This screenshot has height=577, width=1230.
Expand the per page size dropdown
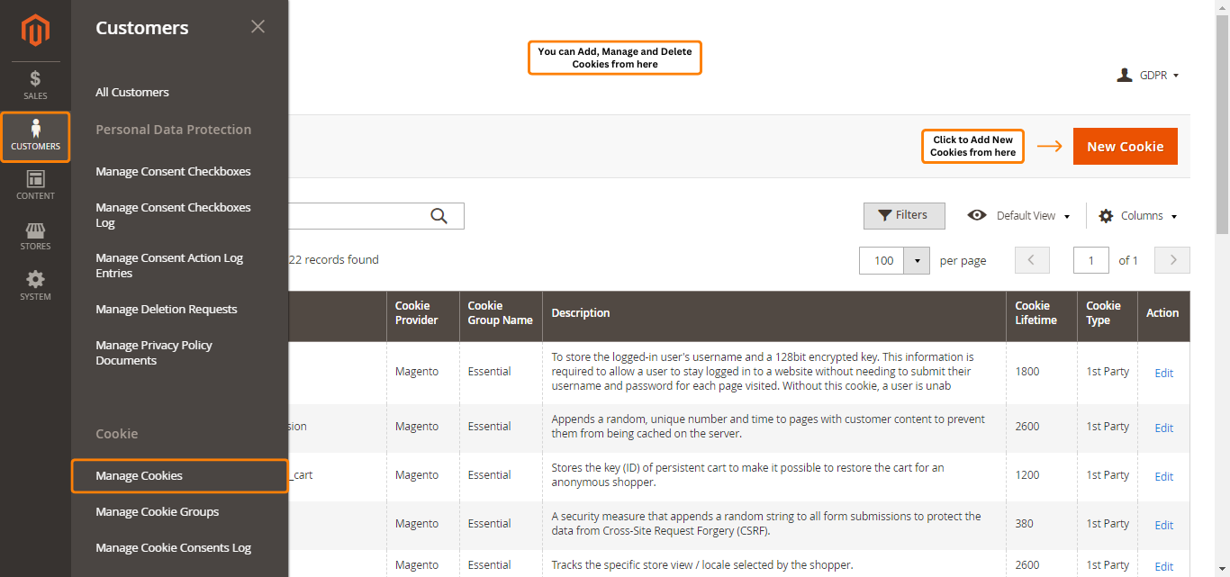point(917,260)
